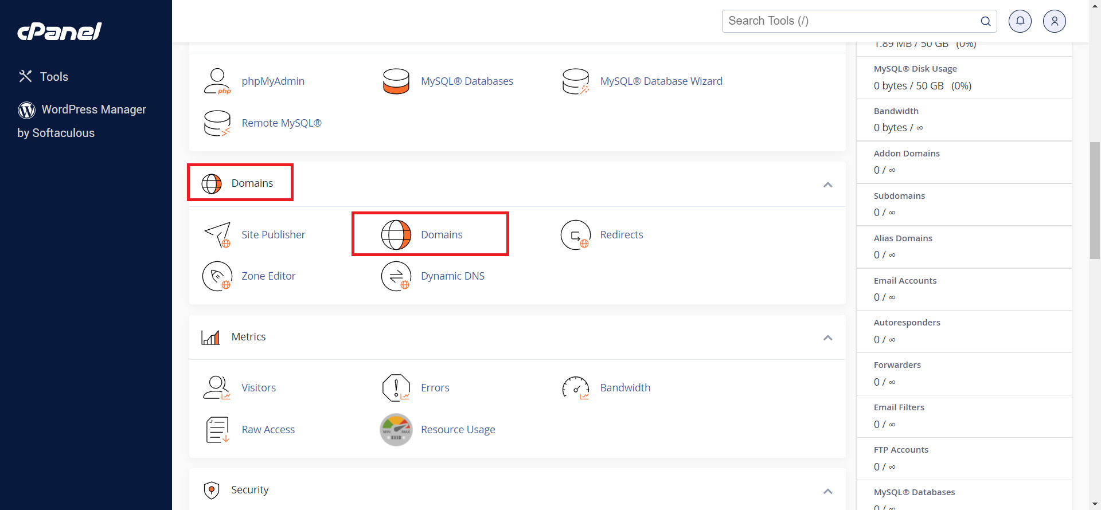Open the Errors icon
The image size is (1101, 510).
(x=396, y=388)
